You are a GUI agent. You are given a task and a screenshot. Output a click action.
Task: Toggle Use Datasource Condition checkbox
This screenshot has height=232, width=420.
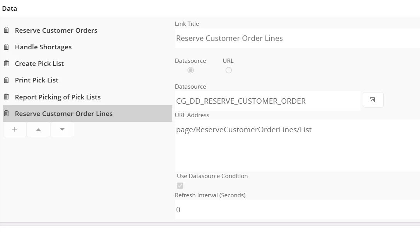tap(180, 185)
